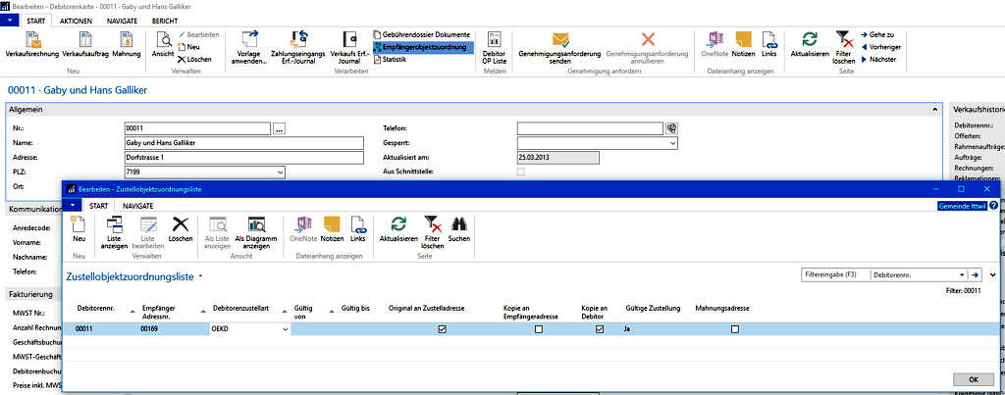This screenshot has width=1005, height=395.
Task: Click Neu icon in Zustellobjektzuordnungsliste window
Action: [x=79, y=226]
